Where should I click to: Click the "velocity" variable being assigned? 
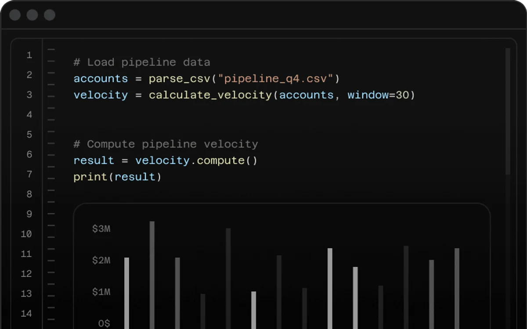(101, 95)
